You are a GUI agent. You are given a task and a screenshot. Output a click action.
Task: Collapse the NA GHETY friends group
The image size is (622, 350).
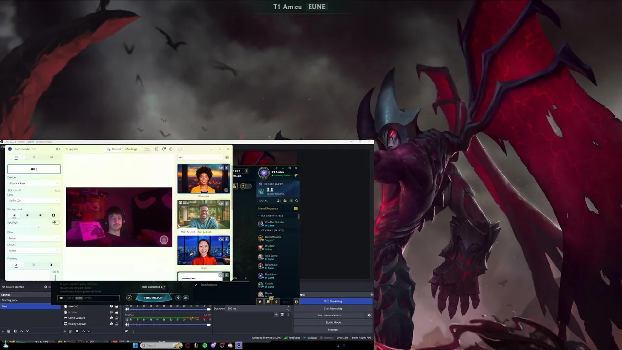click(278, 216)
